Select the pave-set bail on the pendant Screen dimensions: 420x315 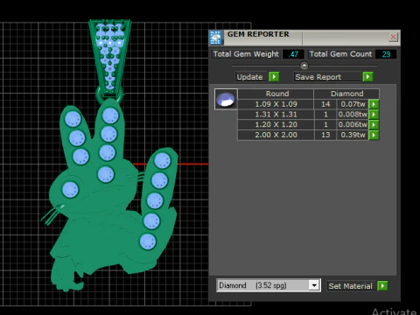coord(110,58)
